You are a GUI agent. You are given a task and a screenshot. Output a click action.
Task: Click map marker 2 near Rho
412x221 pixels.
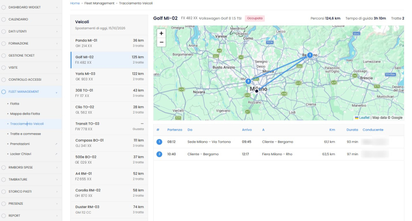point(248,81)
